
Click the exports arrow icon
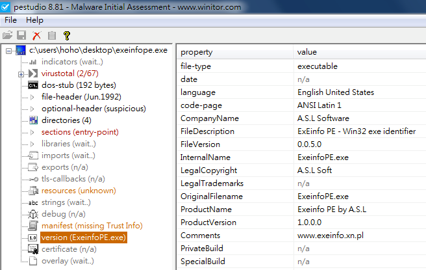(33, 167)
